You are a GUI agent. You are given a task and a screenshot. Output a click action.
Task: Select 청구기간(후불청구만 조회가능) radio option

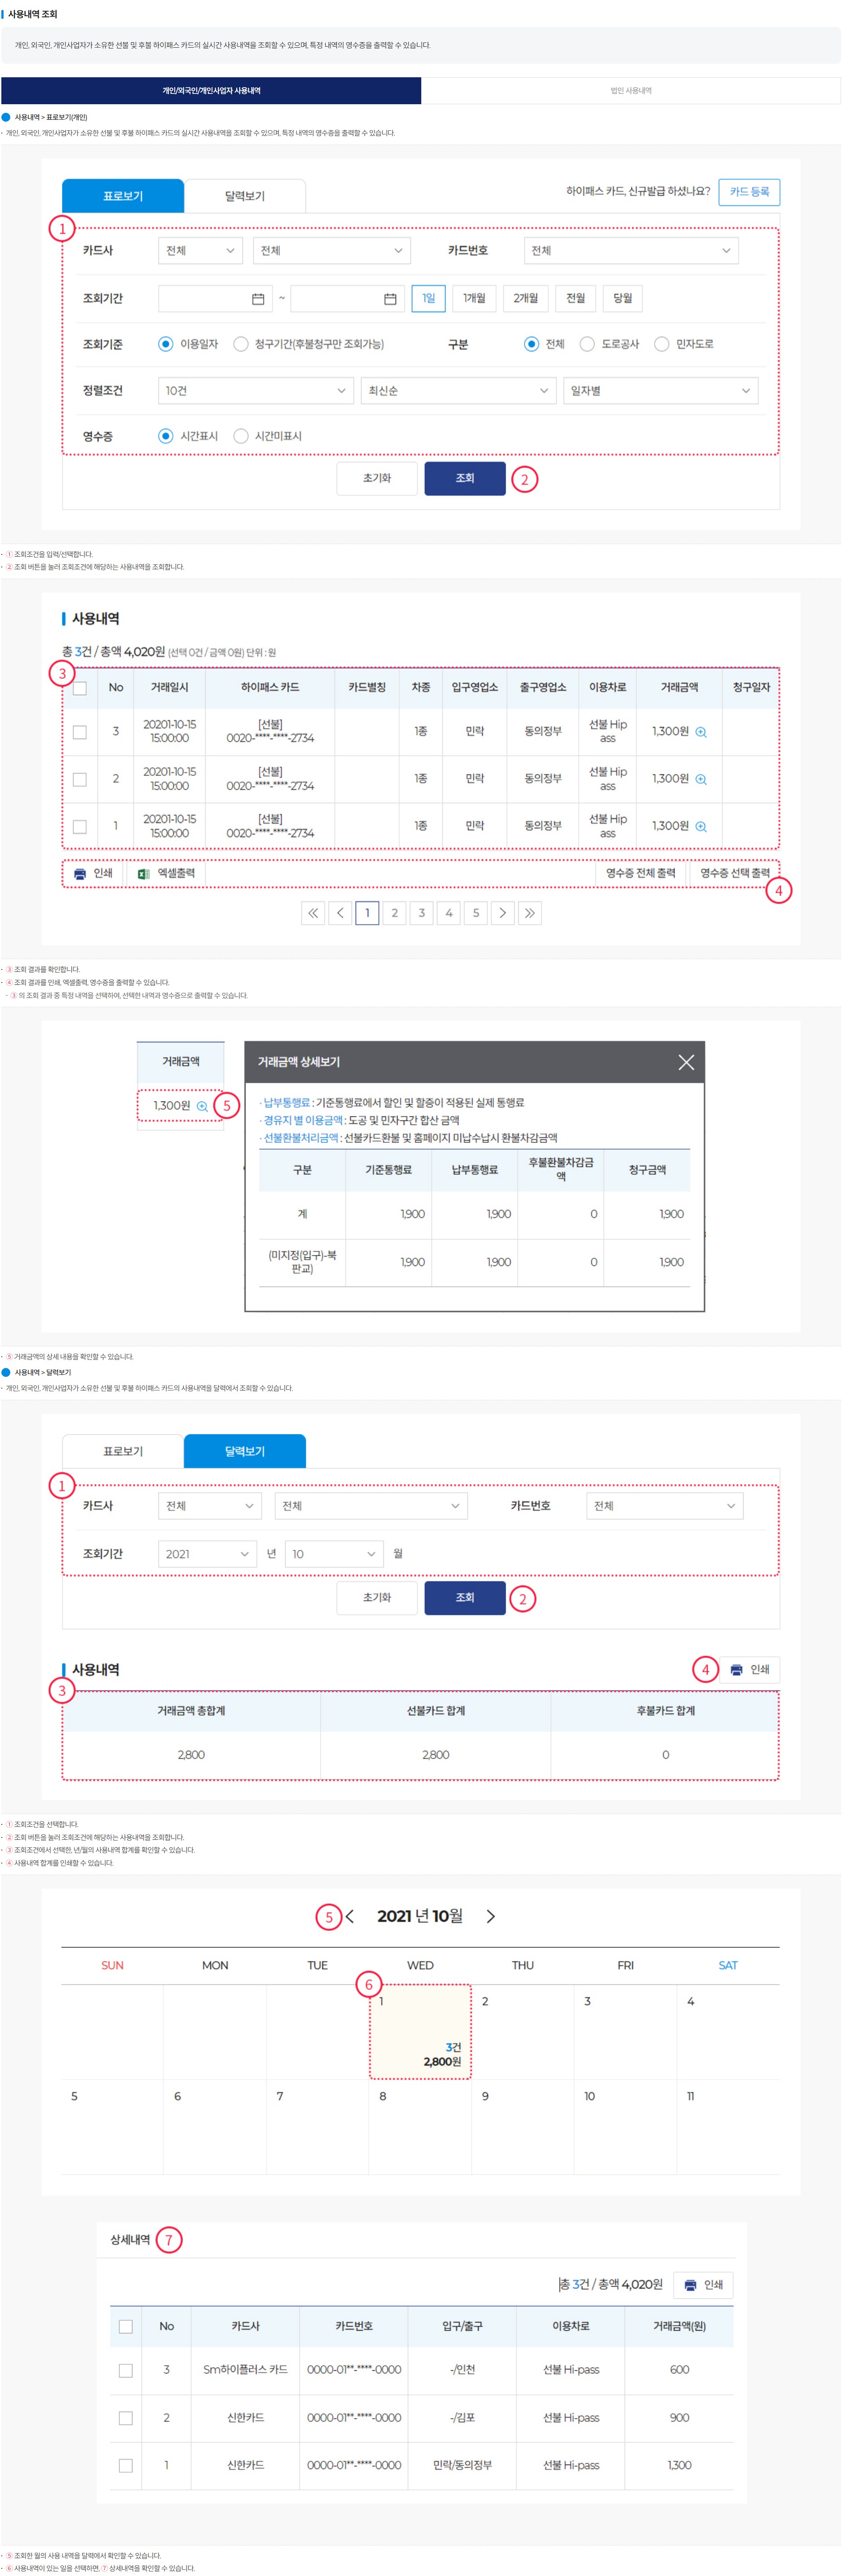pos(241,344)
